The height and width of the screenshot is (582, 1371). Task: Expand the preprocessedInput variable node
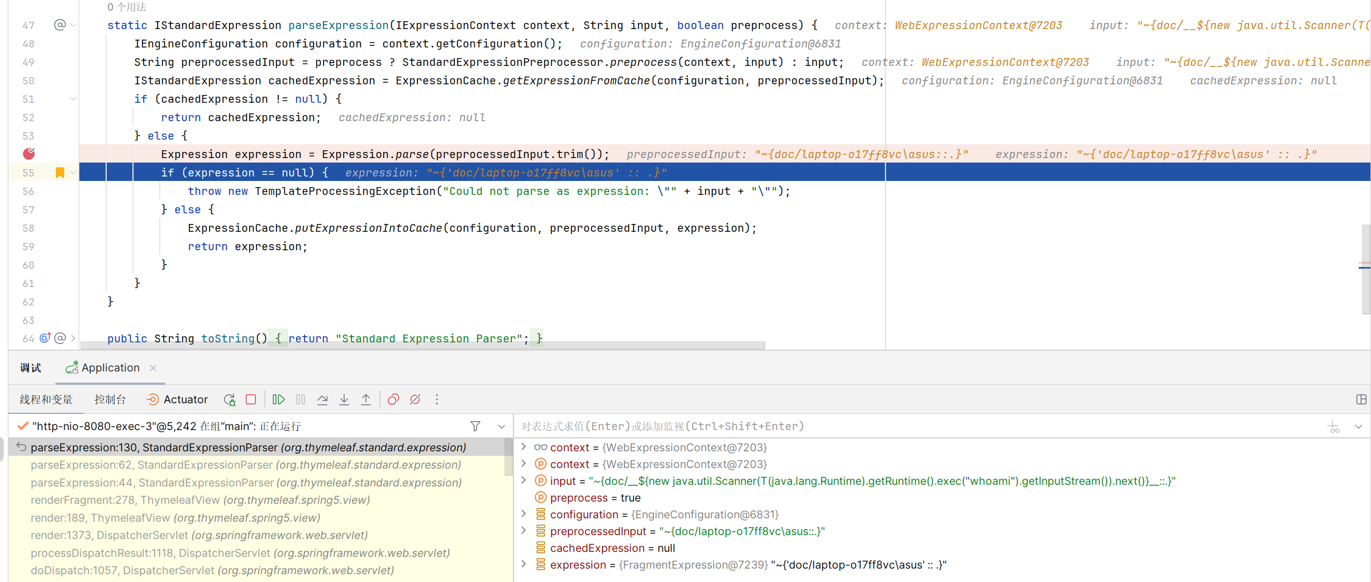(x=523, y=531)
